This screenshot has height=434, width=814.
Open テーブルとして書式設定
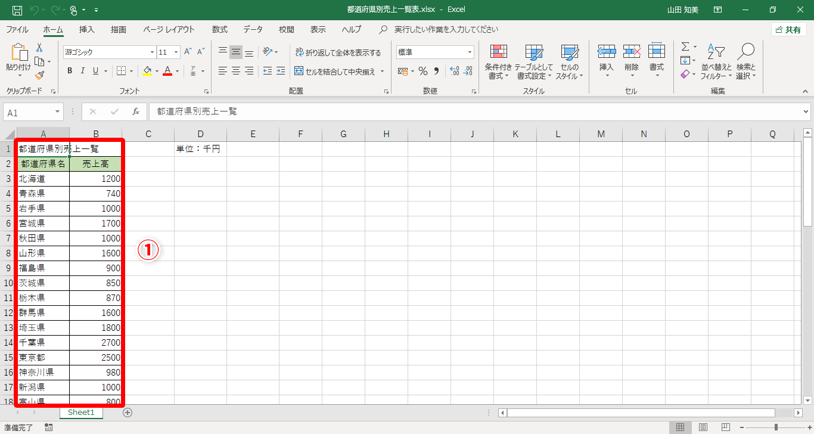(x=534, y=61)
